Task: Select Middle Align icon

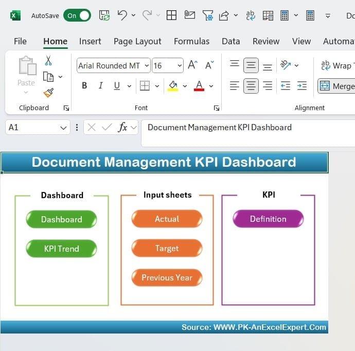Action: click(251, 65)
